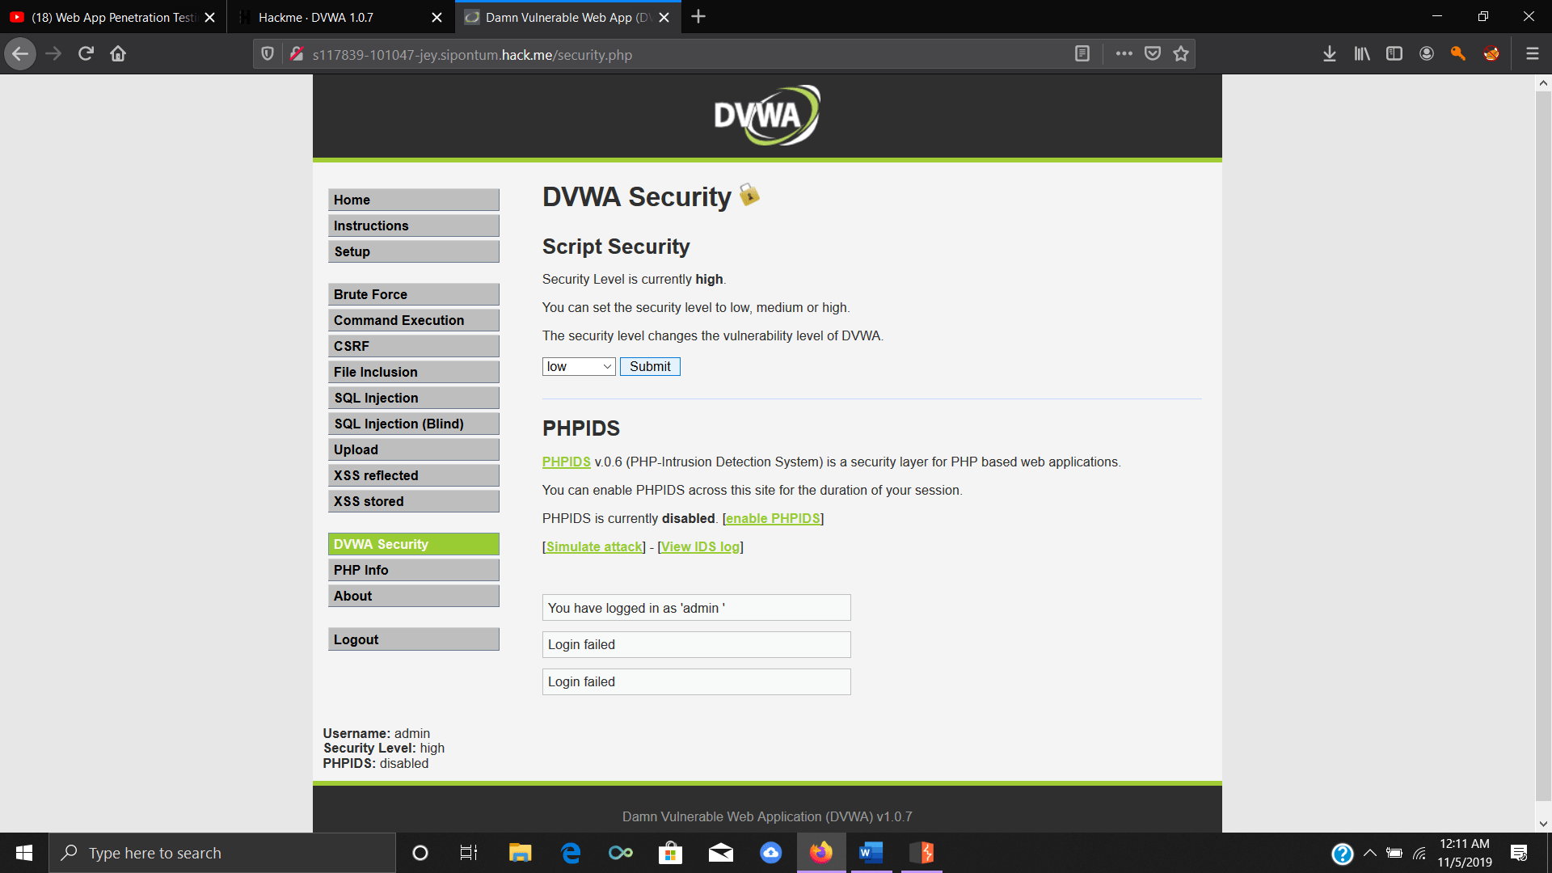Go to the Upload module

coord(414,449)
